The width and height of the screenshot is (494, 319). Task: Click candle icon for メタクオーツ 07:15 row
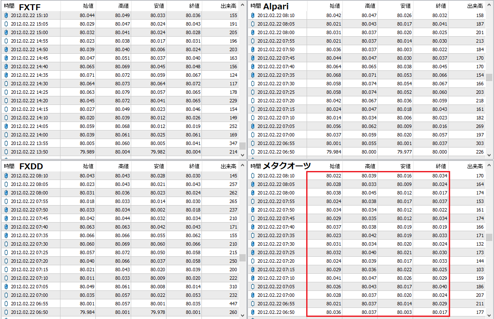[253, 269]
